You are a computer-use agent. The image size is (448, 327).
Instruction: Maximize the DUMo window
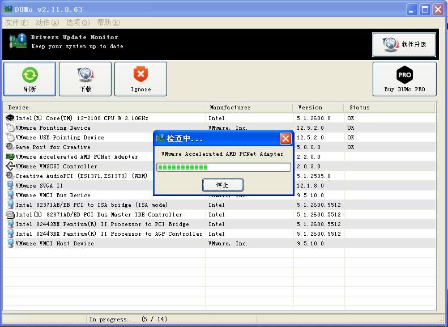pyautogui.click(x=425, y=10)
